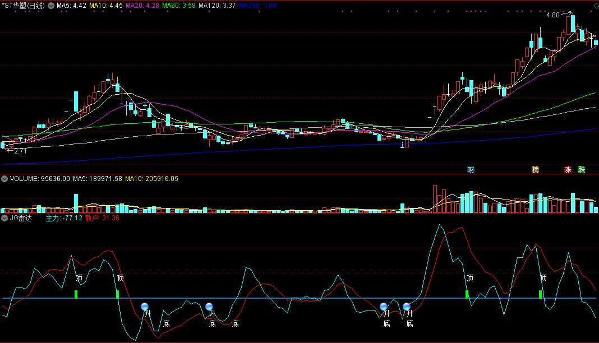
Task: Open the green 跌 badge icon
Action: 582,169
